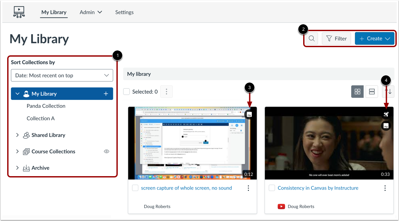Go to the Settings tab
399x221 pixels.
[124, 12]
